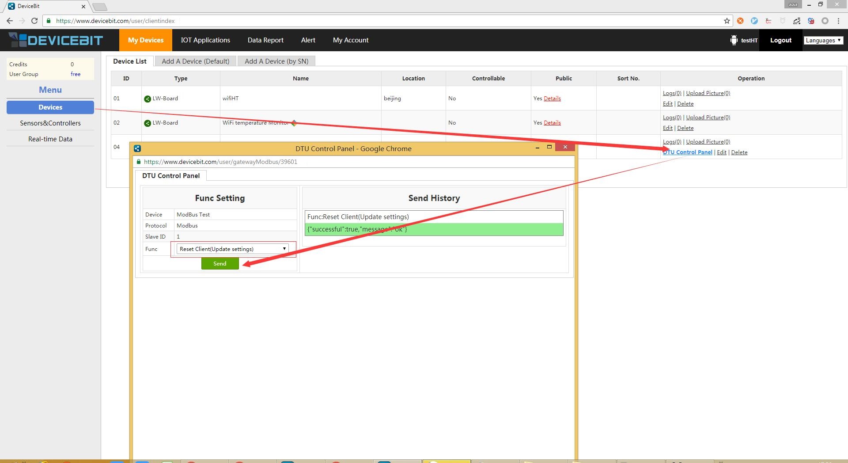
Task: Open Details link for wifiHT
Action: (552, 99)
